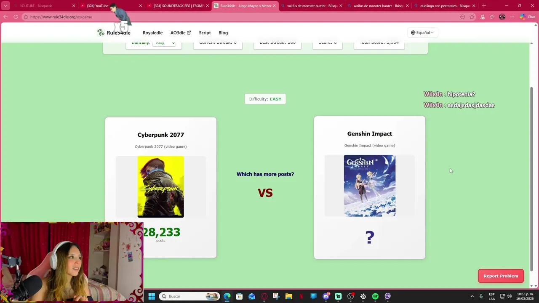Viewport: 539px width, 303px height.
Task: Open Microsoft Edge from the taskbar
Action: [x=227, y=296]
